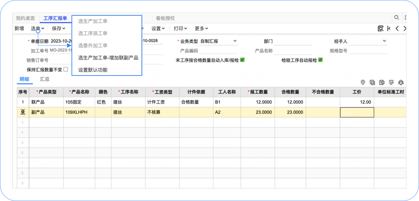The image size is (419, 201).
Task: Expand the 业务类型 dropdown
Action: click(x=235, y=41)
